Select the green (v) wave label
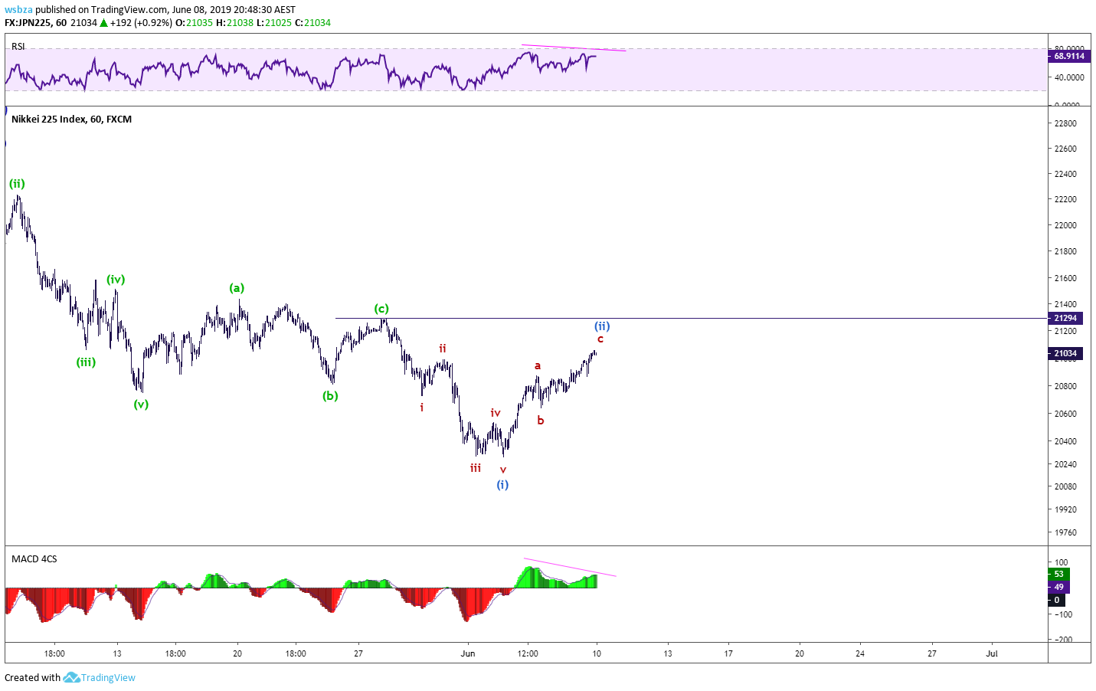 click(x=141, y=404)
